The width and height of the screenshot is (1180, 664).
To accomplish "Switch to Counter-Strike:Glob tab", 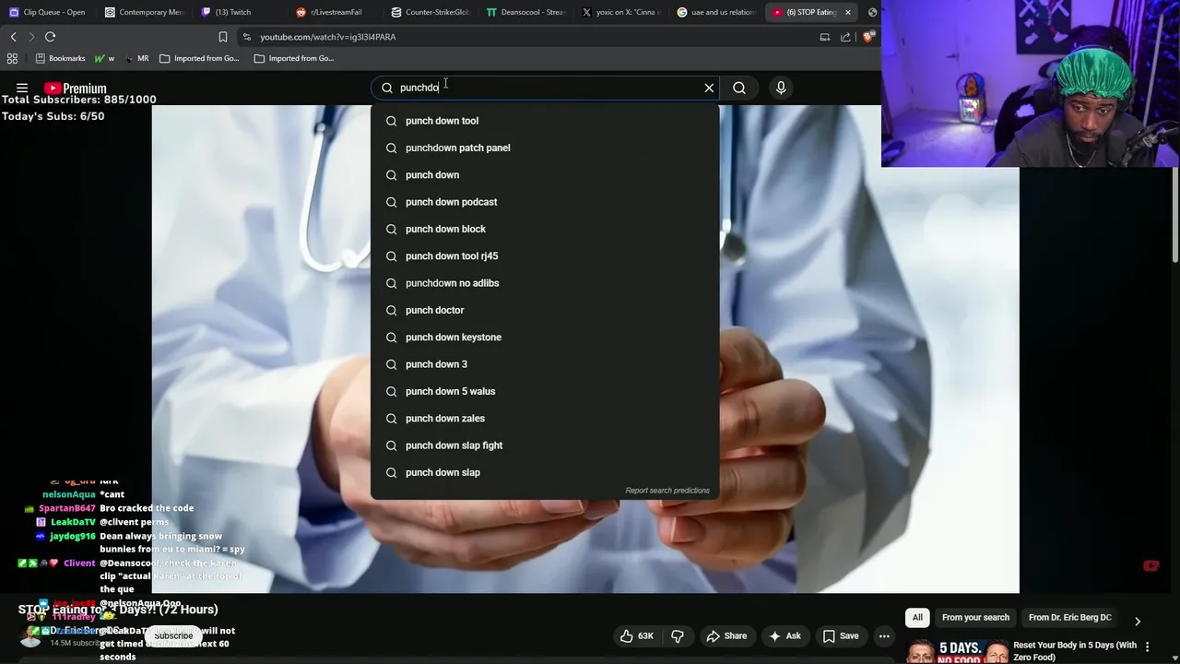I will [431, 12].
